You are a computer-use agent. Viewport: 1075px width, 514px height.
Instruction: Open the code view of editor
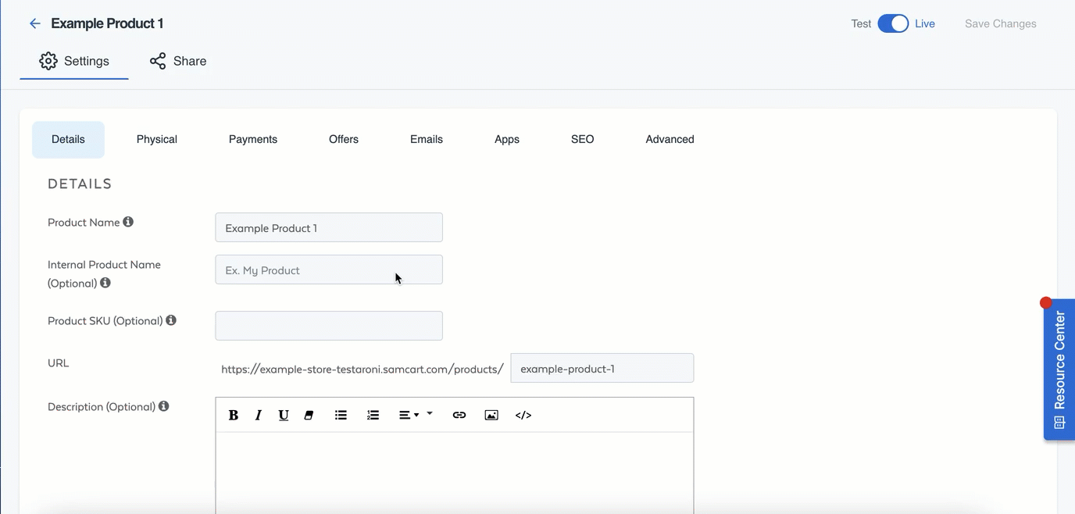point(523,415)
